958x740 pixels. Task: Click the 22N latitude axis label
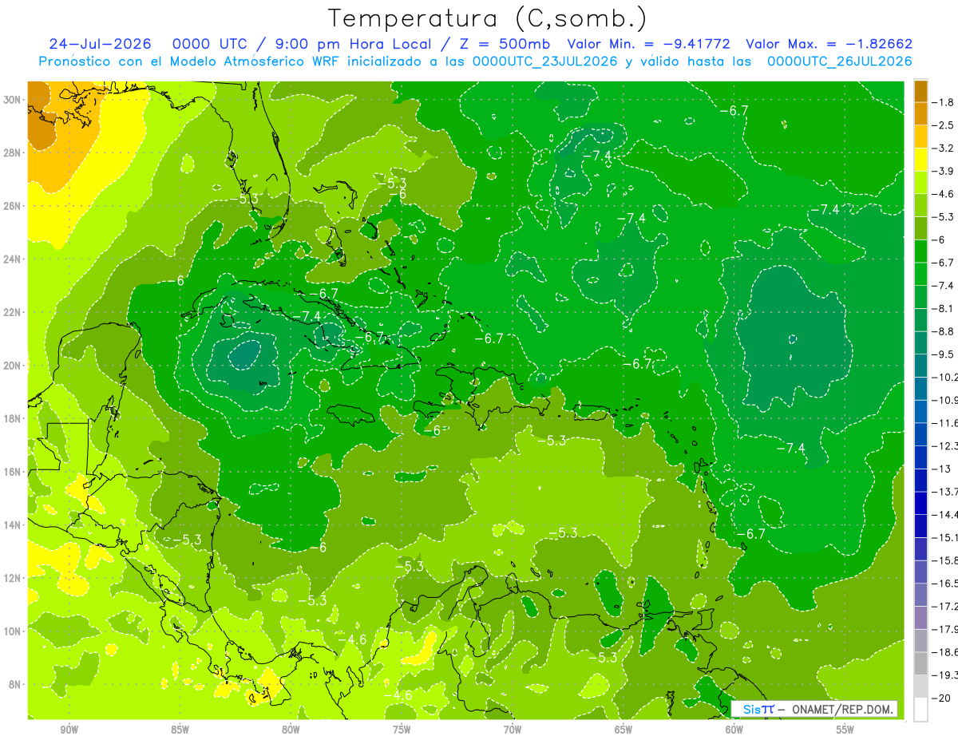click(x=14, y=312)
